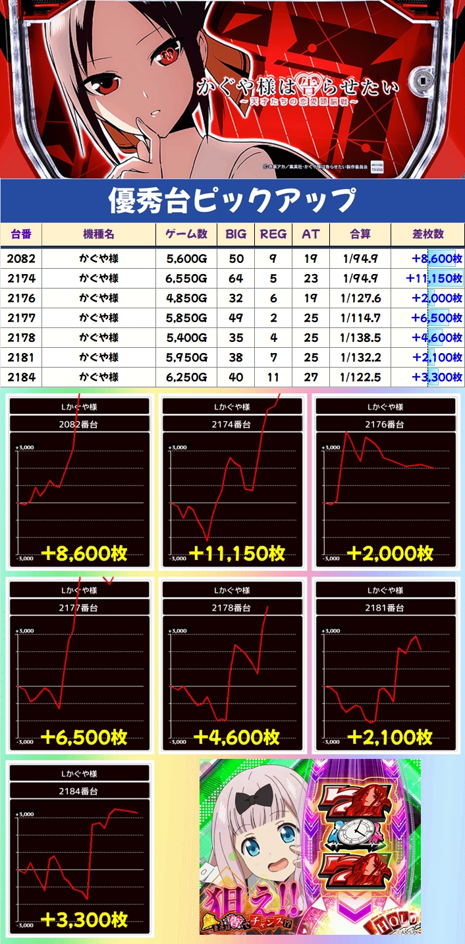Image resolution: width=465 pixels, height=944 pixels.
Task: Click the 合算 column header
Action: pyautogui.click(x=360, y=235)
